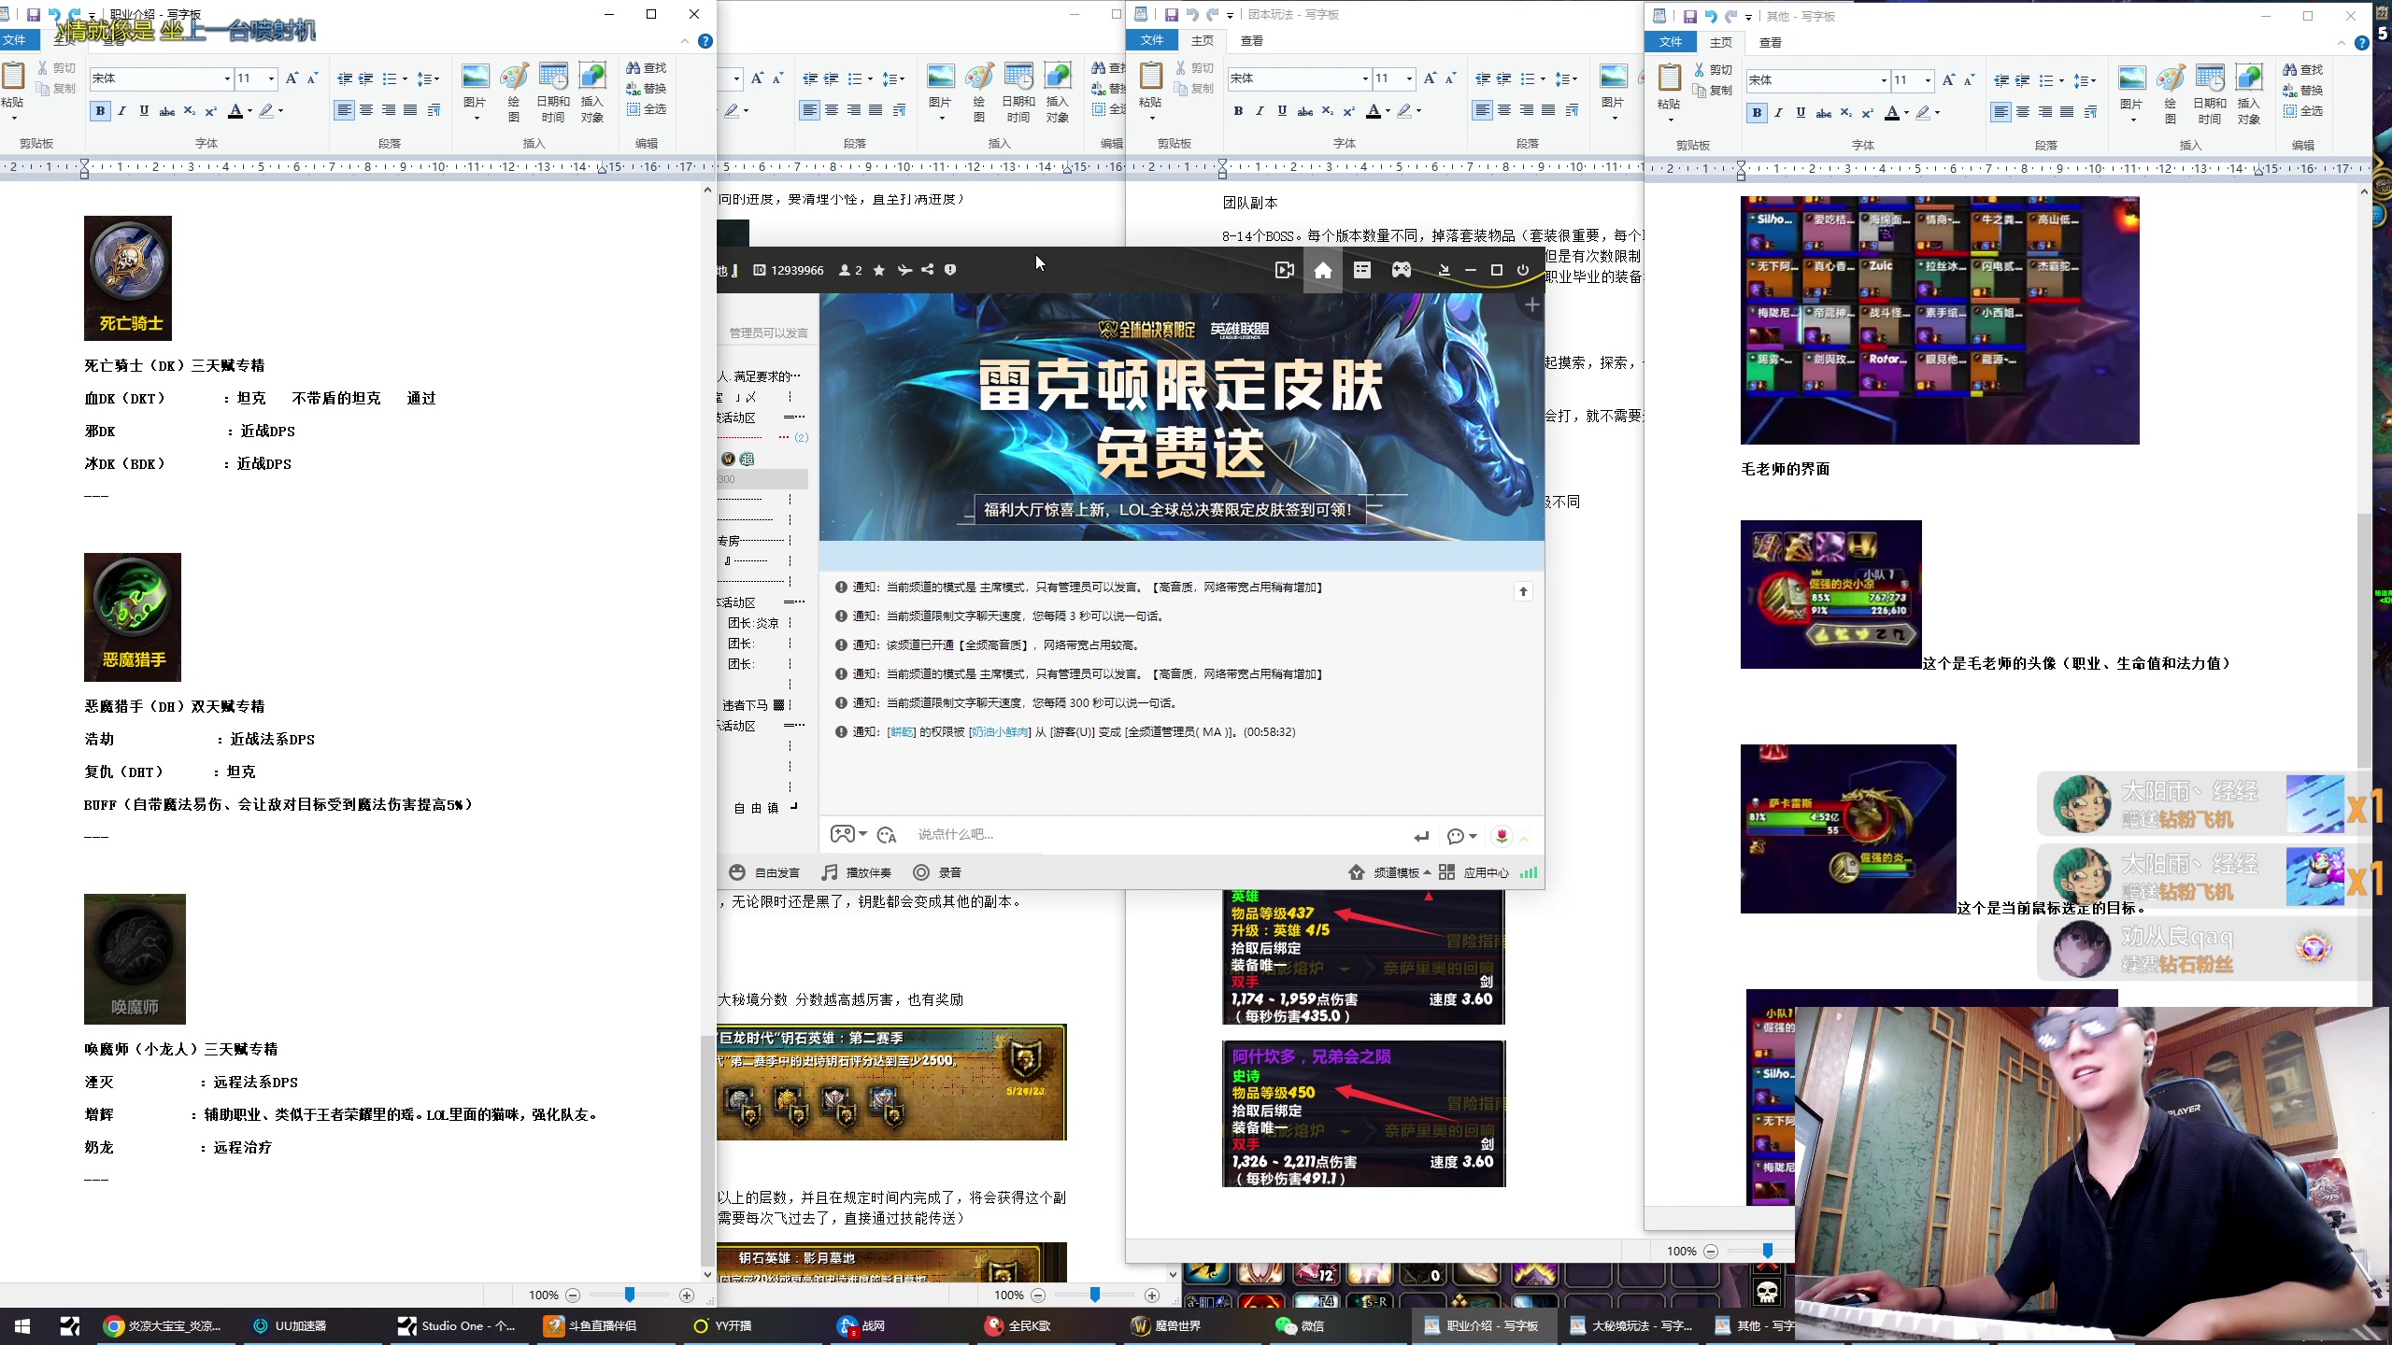This screenshot has width=2392, height=1345.
Task: Expand line spacing options in 职业介绍 window
Action: click(436, 78)
